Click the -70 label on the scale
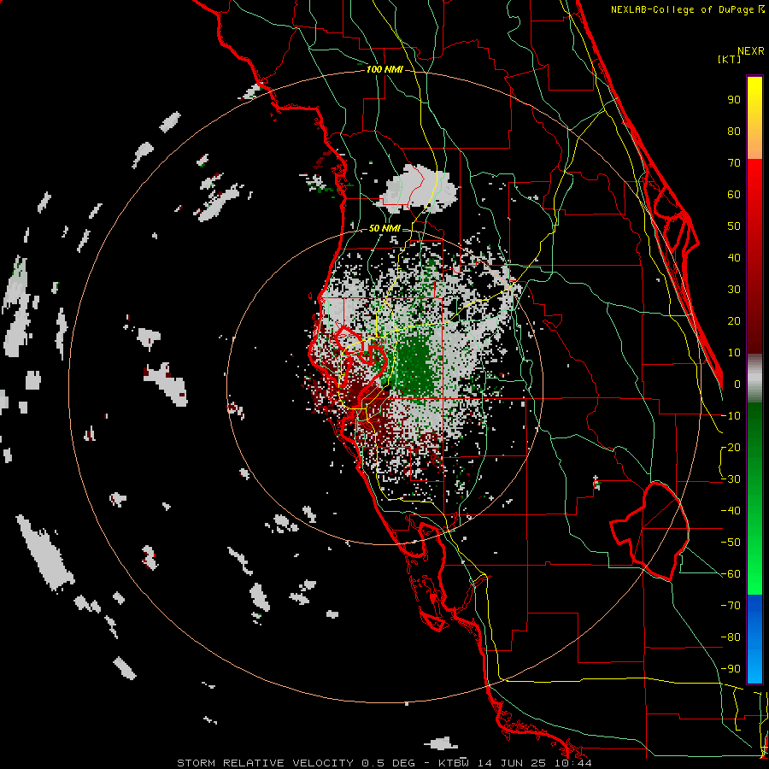Image resolution: width=769 pixels, height=769 pixels. tap(731, 605)
